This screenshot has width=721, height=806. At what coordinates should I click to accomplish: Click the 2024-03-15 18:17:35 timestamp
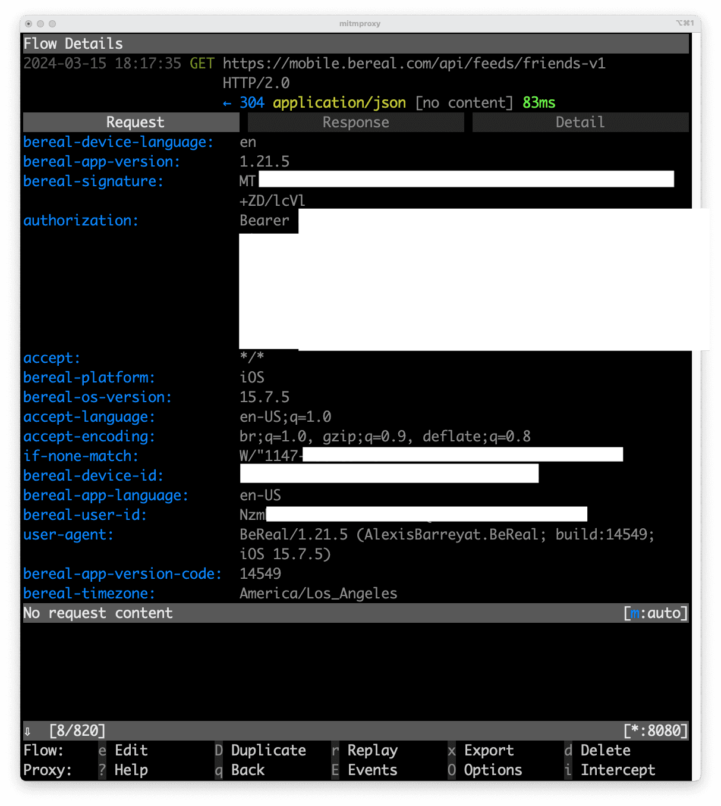pos(102,63)
